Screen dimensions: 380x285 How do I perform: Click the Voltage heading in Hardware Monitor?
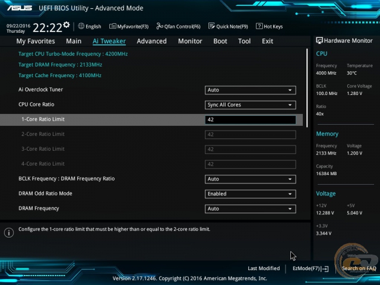point(326,194)
